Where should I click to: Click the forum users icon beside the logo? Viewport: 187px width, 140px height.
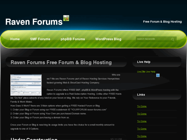[66, 18]
